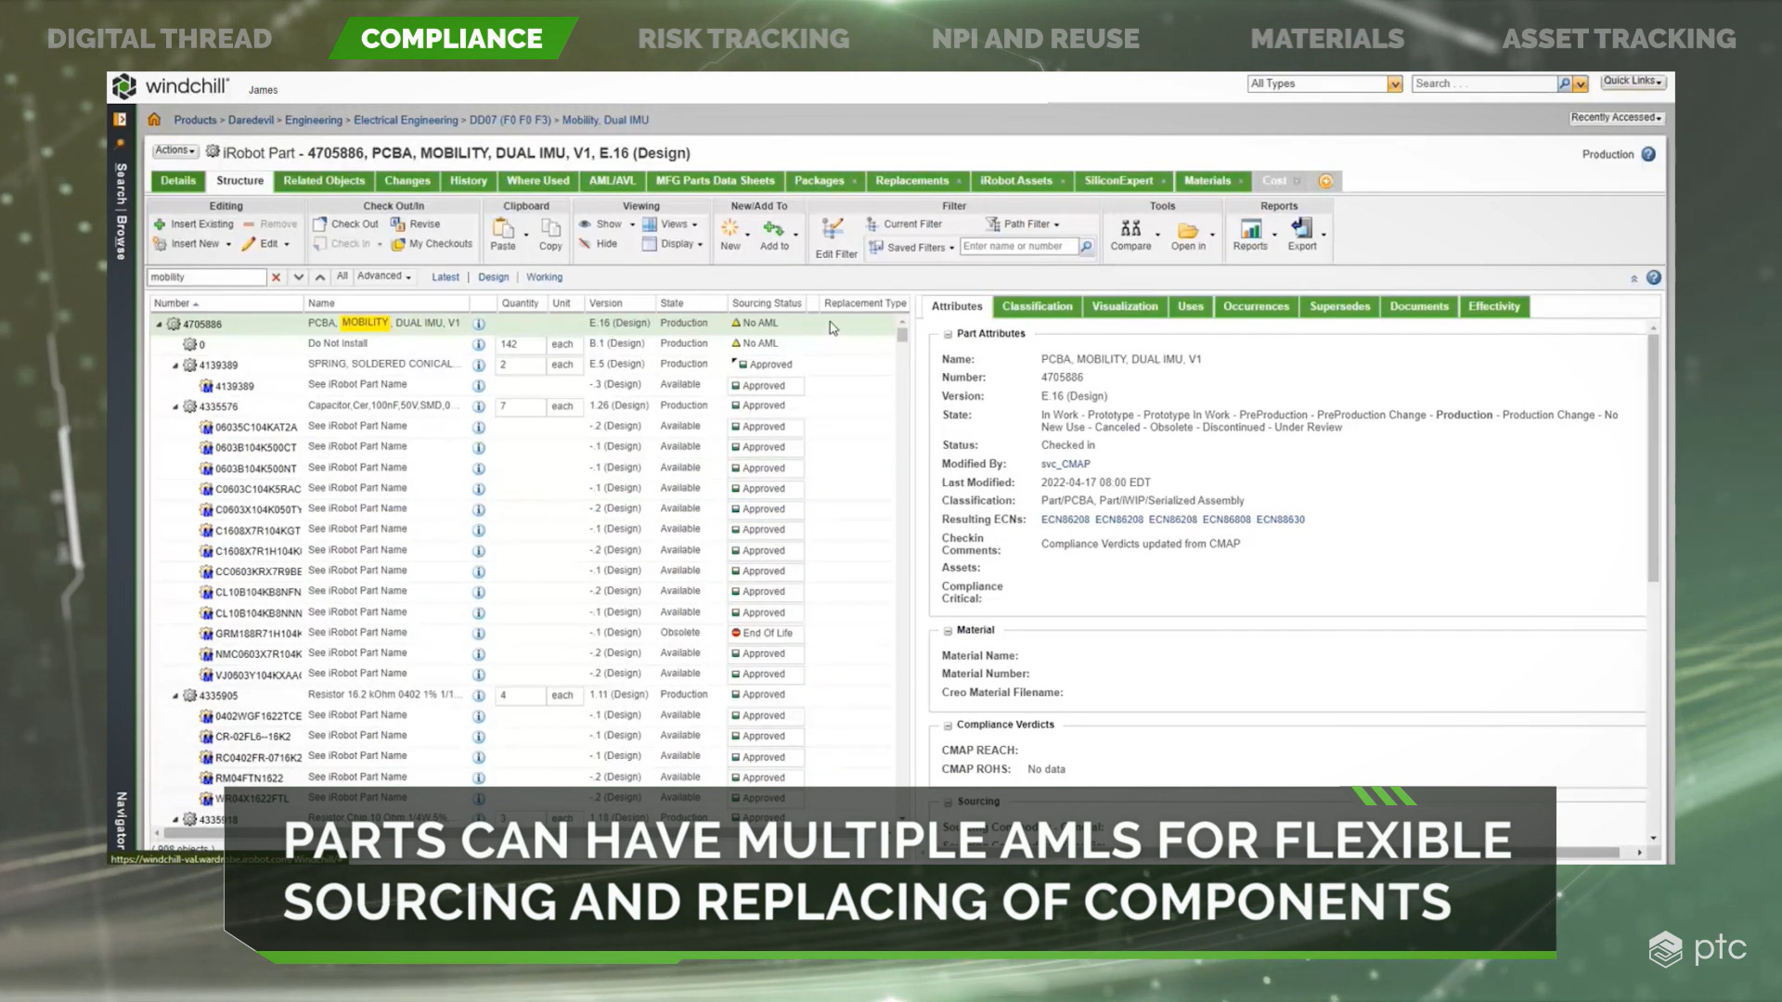Click the Enter name or number field

click(1018, 247)
